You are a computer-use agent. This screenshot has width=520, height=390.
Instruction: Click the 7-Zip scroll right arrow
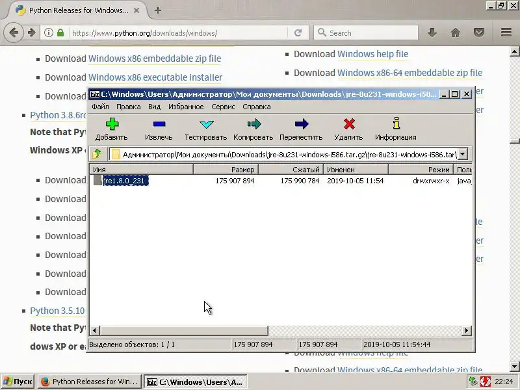[467, 330]
